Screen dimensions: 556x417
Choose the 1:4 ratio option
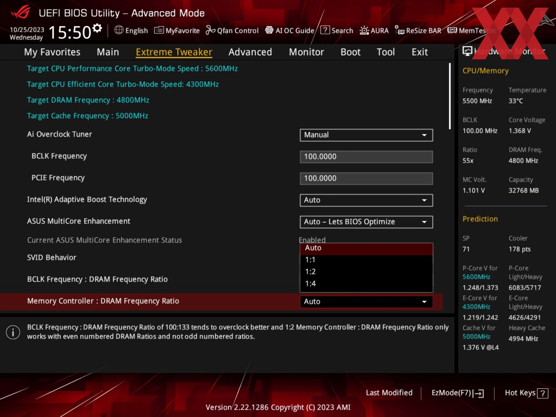tap(366, 284)
